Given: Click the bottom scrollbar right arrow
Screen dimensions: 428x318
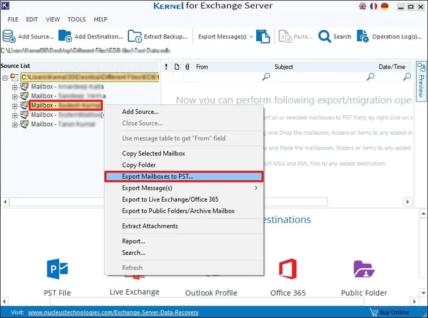Looking at the screenshot, I should pos(414,301).
